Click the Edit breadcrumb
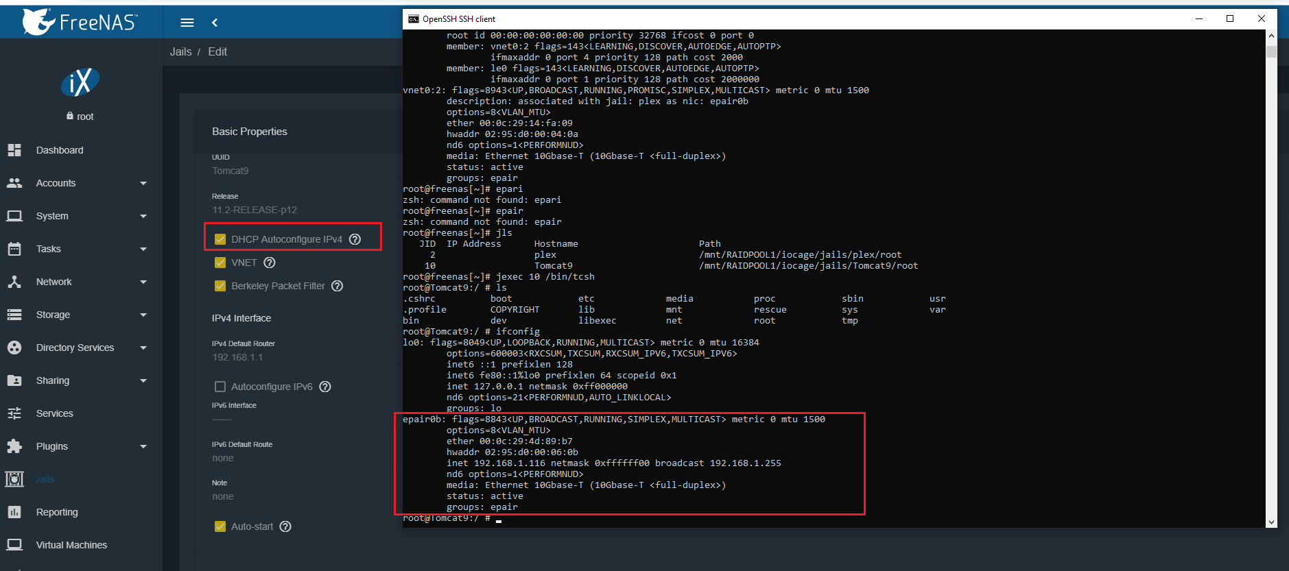Viewport: 1289px width, 571px height. [x=217, y=51]
